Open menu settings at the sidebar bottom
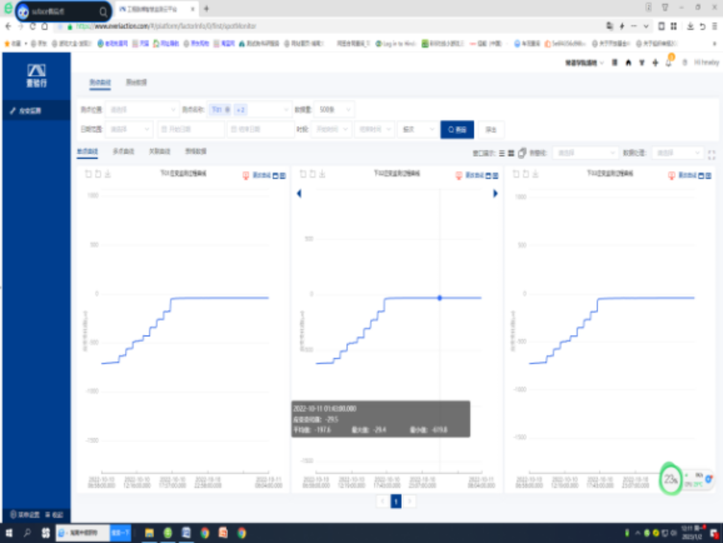Screen dimensions: 723x543 [x=25, y=514]
